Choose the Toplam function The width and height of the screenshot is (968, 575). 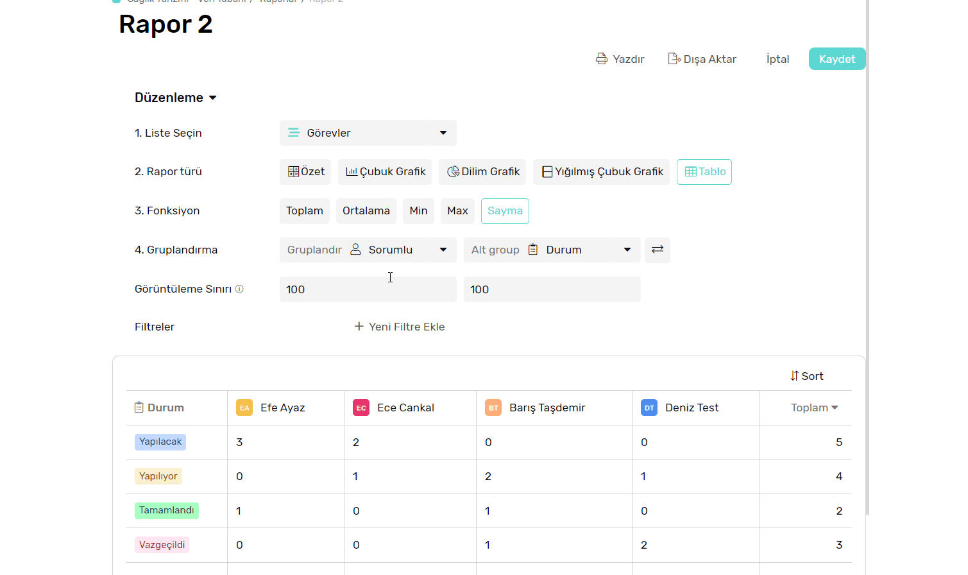pyautogui.click(x=305, y=211)
